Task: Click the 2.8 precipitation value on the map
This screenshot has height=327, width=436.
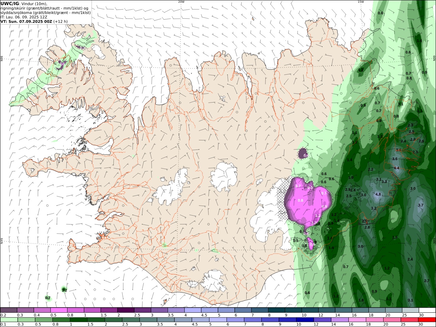Action: pos(367,228)
